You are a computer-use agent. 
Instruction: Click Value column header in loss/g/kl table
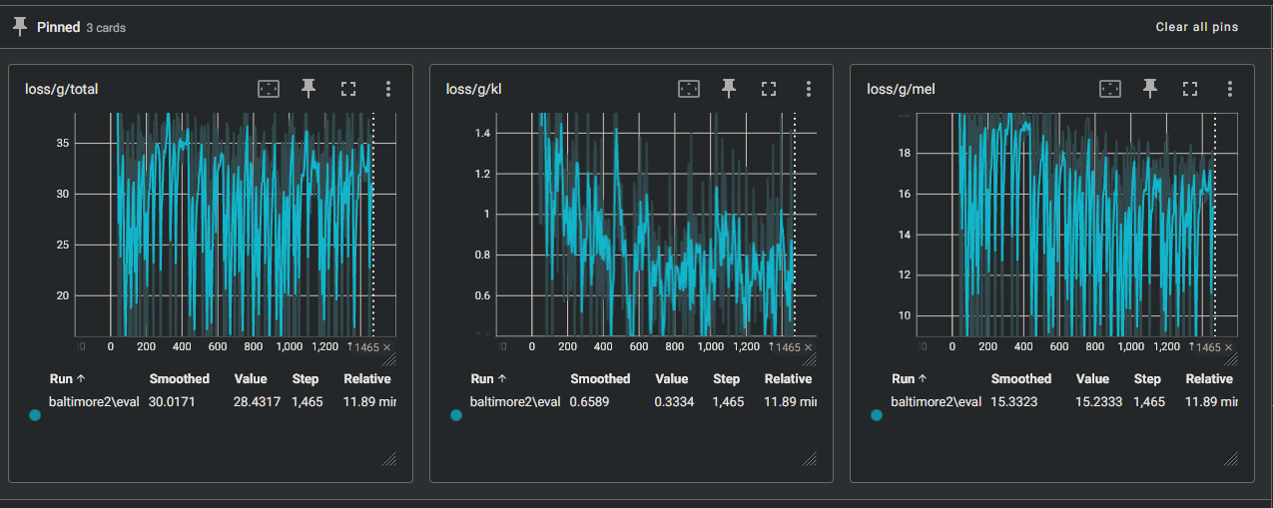click(x=672, y=379)
